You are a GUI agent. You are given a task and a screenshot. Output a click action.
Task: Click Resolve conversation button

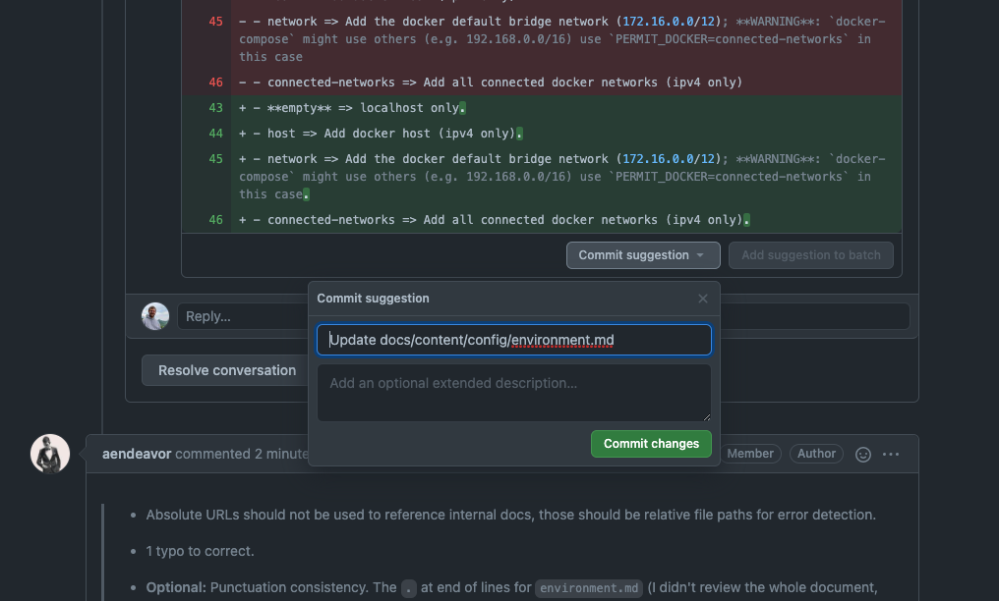[227, 370]
